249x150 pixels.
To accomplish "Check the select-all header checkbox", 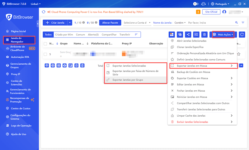I will pyautogui.click(x=45, y=44).
